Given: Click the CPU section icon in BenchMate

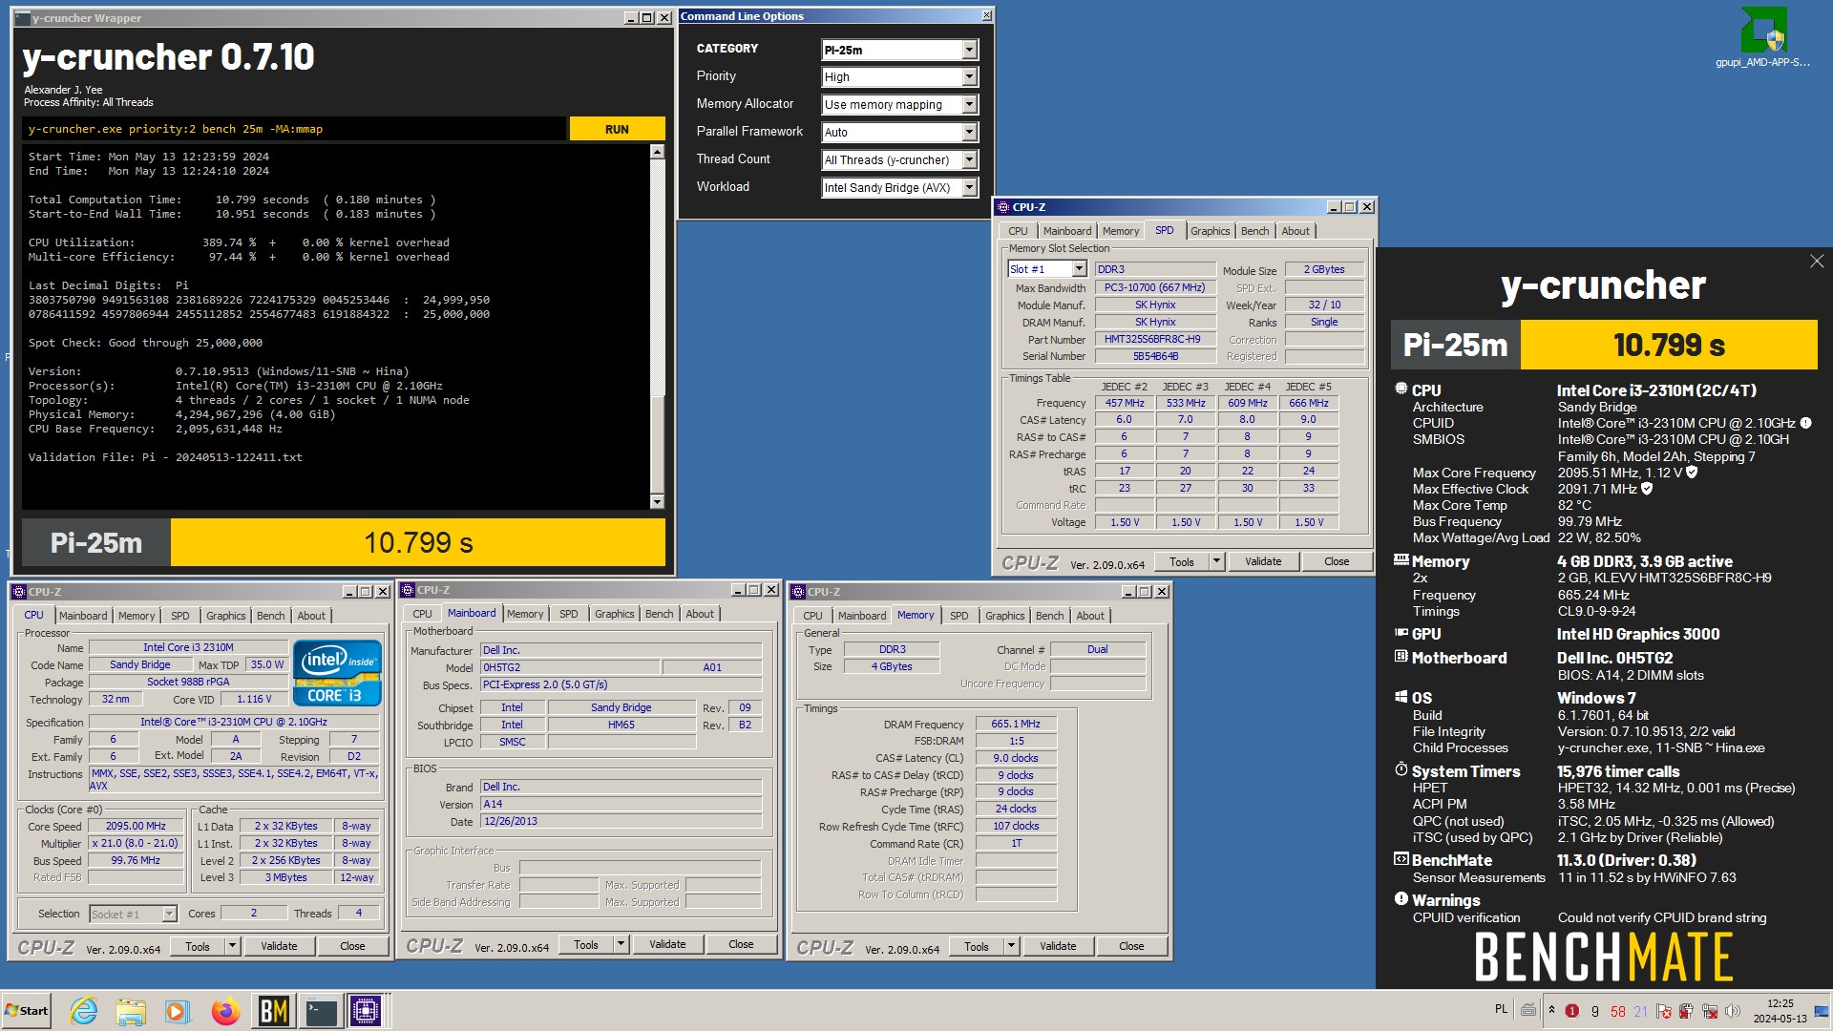Looking at the screenshot, I should click(x=1401, y=389).
